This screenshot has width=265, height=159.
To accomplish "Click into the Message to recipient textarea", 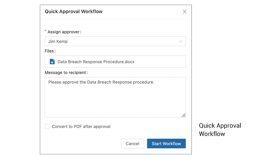I will [x=115, y=97].
